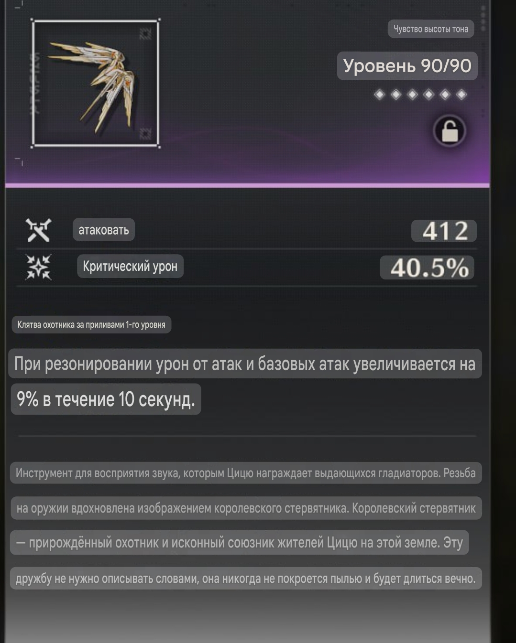Select the 'атаковать' stat label
Screen dimensions: 516x643
point(104,230)
